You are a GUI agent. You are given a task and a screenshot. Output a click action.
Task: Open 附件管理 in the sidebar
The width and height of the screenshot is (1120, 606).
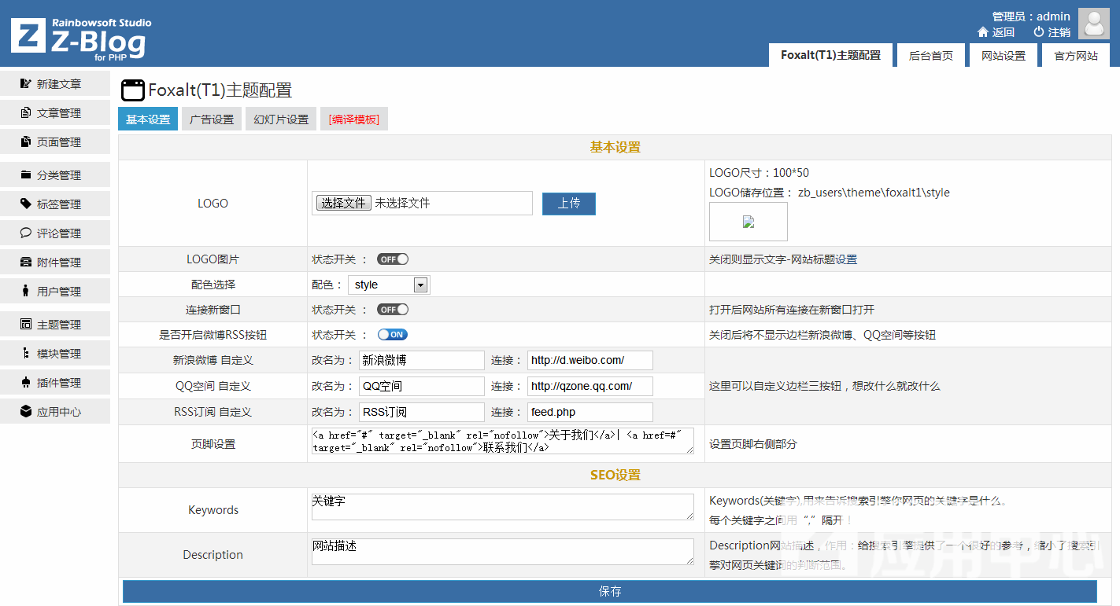coord(55,263)
